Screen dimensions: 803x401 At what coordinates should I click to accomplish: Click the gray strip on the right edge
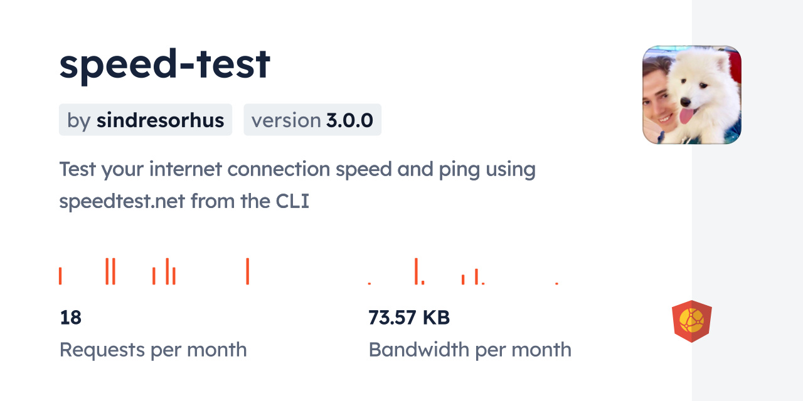747,200
